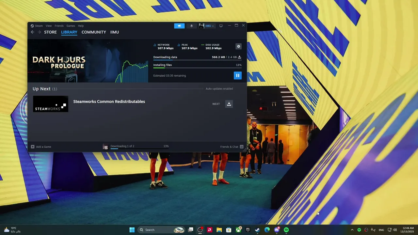Open AMD Software from the taskbar
The height and width of the screenshot is (235, 418).
[210, 230]
